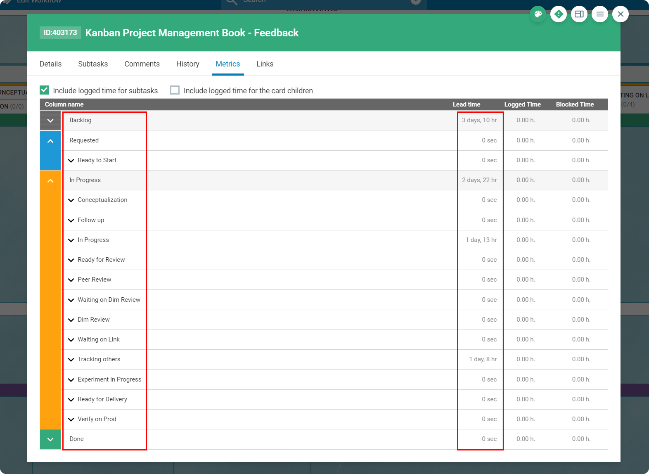
Task: Open the History tab
Action: (187, 64)
